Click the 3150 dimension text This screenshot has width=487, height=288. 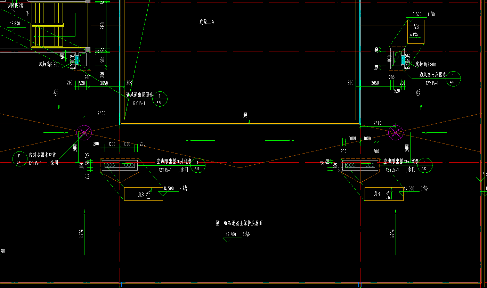[102, 26]
